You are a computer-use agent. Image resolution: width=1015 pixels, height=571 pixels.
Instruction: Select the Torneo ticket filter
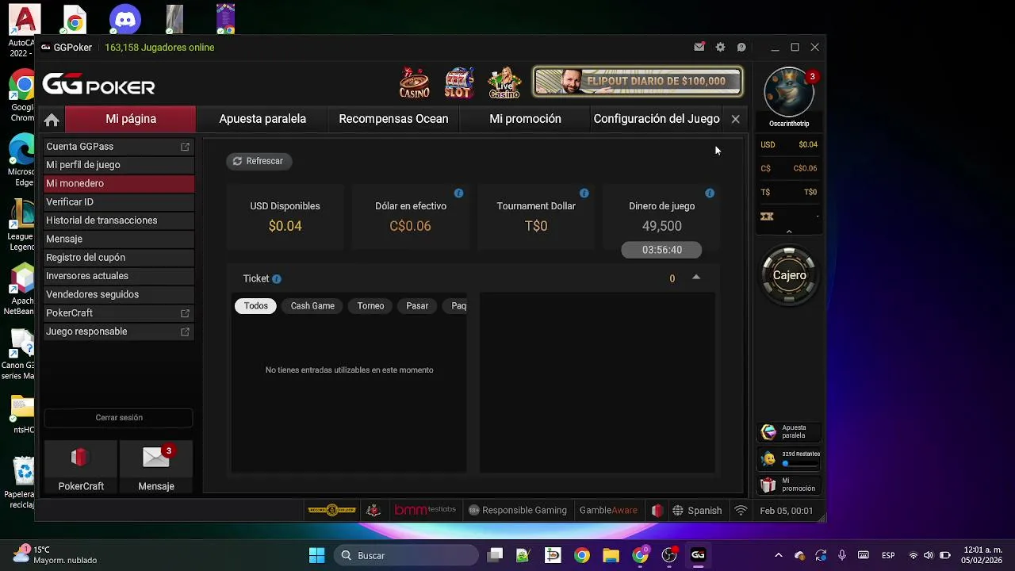tap(370, 306)
